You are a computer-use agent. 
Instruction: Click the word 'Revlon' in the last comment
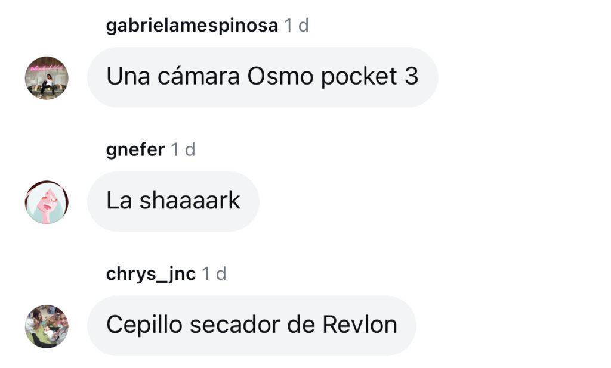click(x=360, y=325)
